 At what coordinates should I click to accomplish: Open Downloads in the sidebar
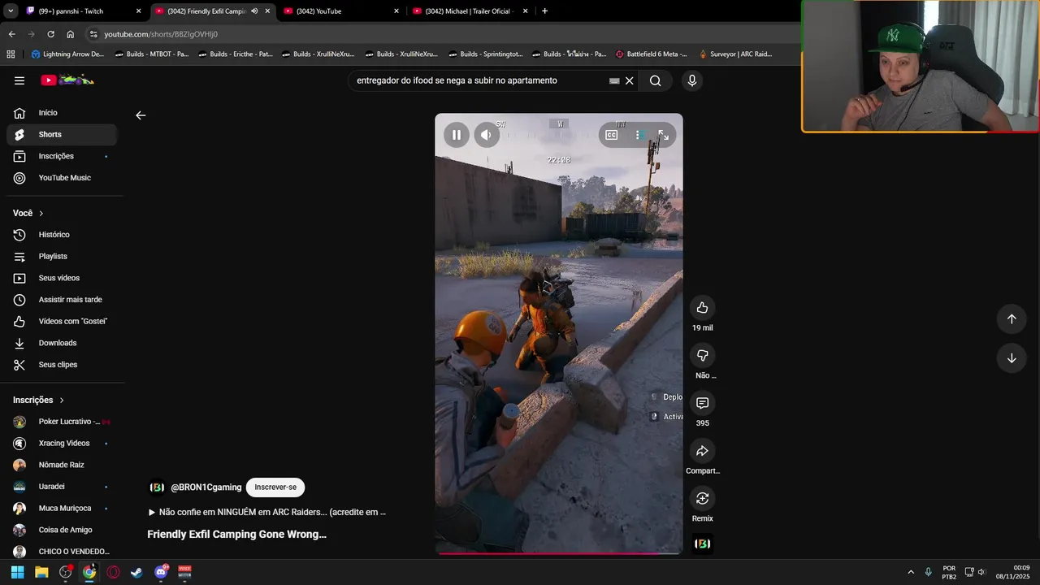[62, 343]
